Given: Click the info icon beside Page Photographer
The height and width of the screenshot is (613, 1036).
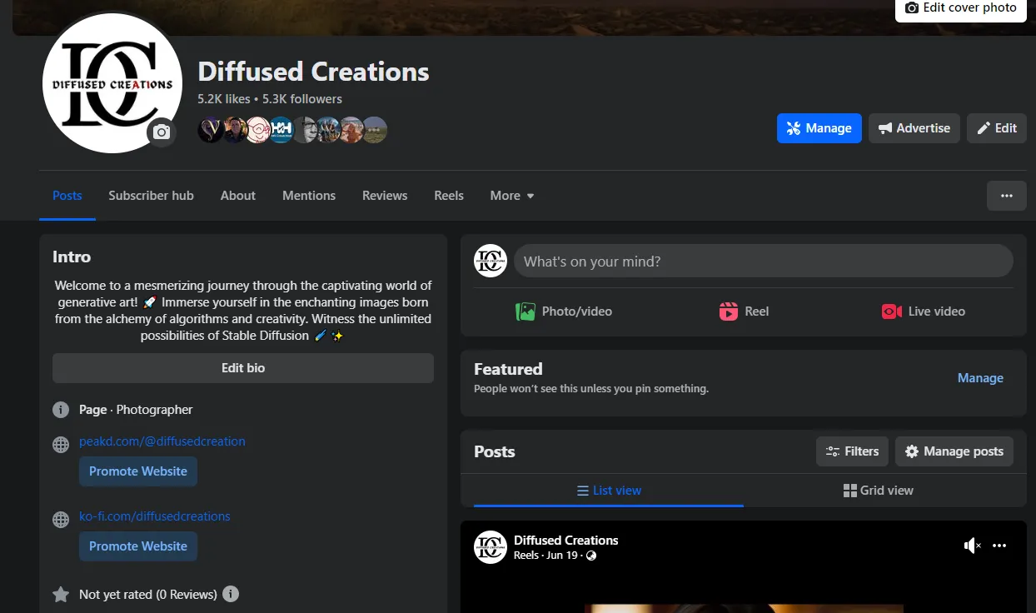Looking at the screenshot, I should click(x=61, y=410).
